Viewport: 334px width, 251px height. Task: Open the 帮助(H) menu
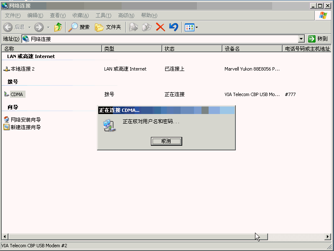(149, 15)
